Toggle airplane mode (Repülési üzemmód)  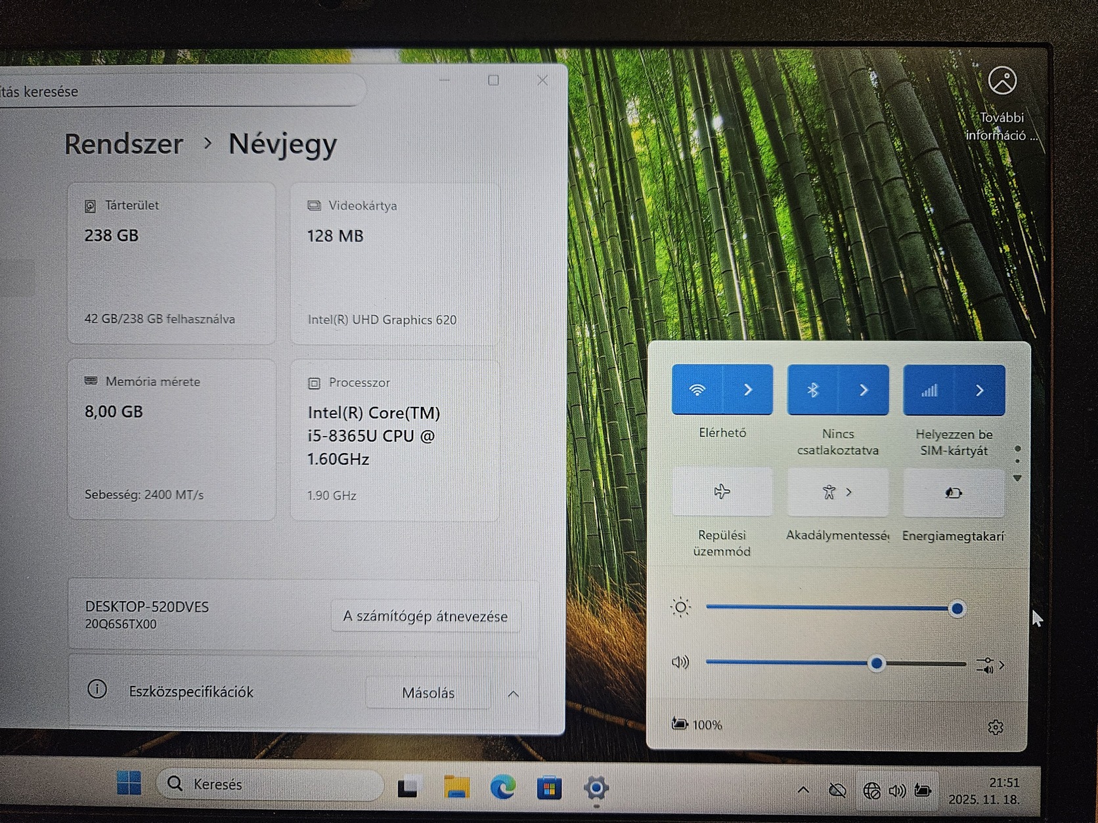coord(722,492)
